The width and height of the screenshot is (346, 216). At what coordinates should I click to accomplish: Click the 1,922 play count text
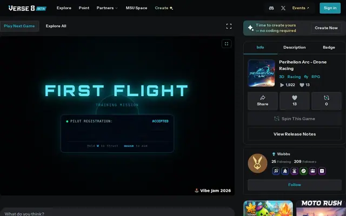(x=290, y=85)
